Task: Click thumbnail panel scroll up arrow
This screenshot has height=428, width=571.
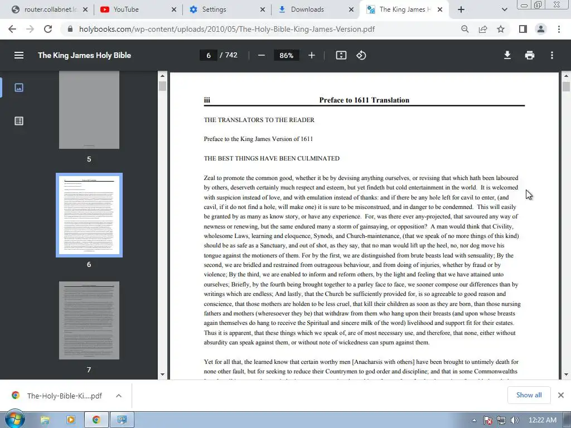Action: (x=162, y=76)
